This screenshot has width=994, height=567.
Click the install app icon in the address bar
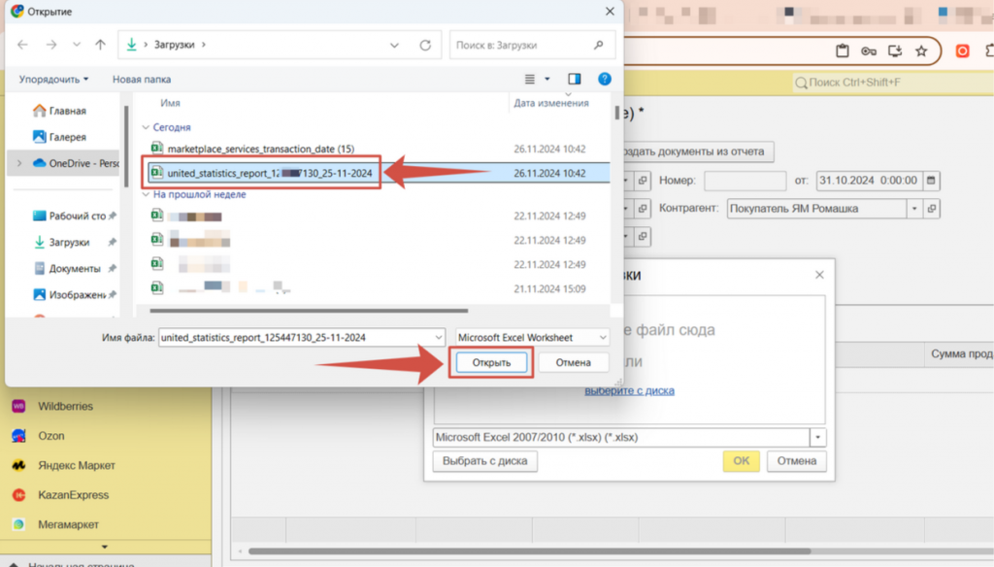(894, 50)
